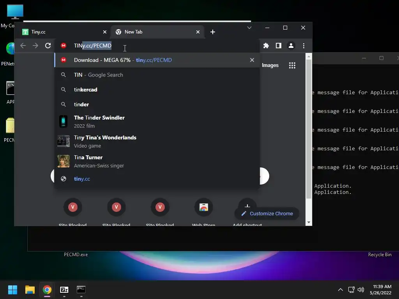Maximize the background console window

pos(381,58)
